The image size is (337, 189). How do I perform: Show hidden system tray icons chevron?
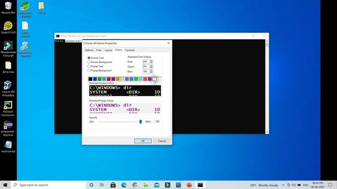(x=283, y=185)
